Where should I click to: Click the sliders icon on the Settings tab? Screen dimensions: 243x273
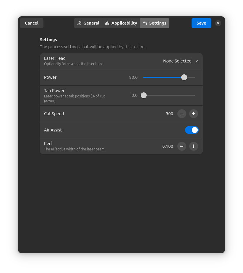point(145,23)
